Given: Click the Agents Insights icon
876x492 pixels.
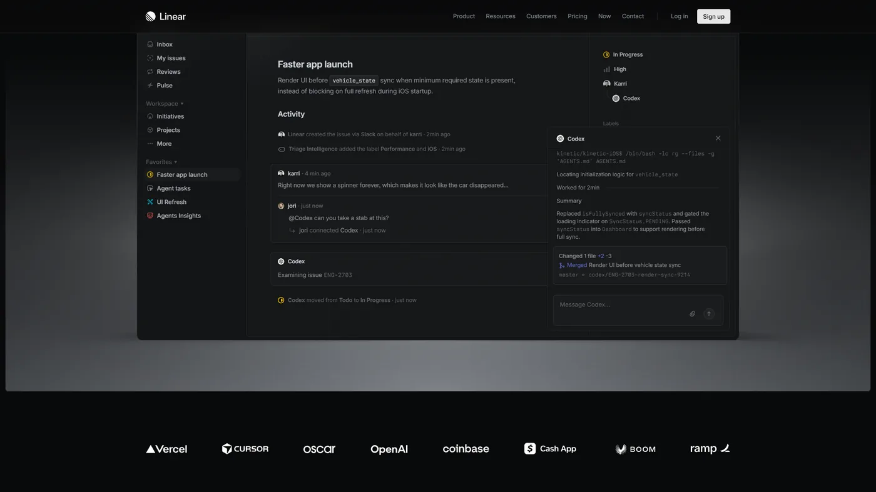Looking at the screenshot, I should [x=150, y=216].
